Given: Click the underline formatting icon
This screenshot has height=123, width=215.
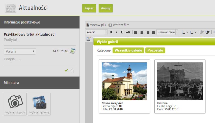Looking at the screenshot, I should 122,32.
